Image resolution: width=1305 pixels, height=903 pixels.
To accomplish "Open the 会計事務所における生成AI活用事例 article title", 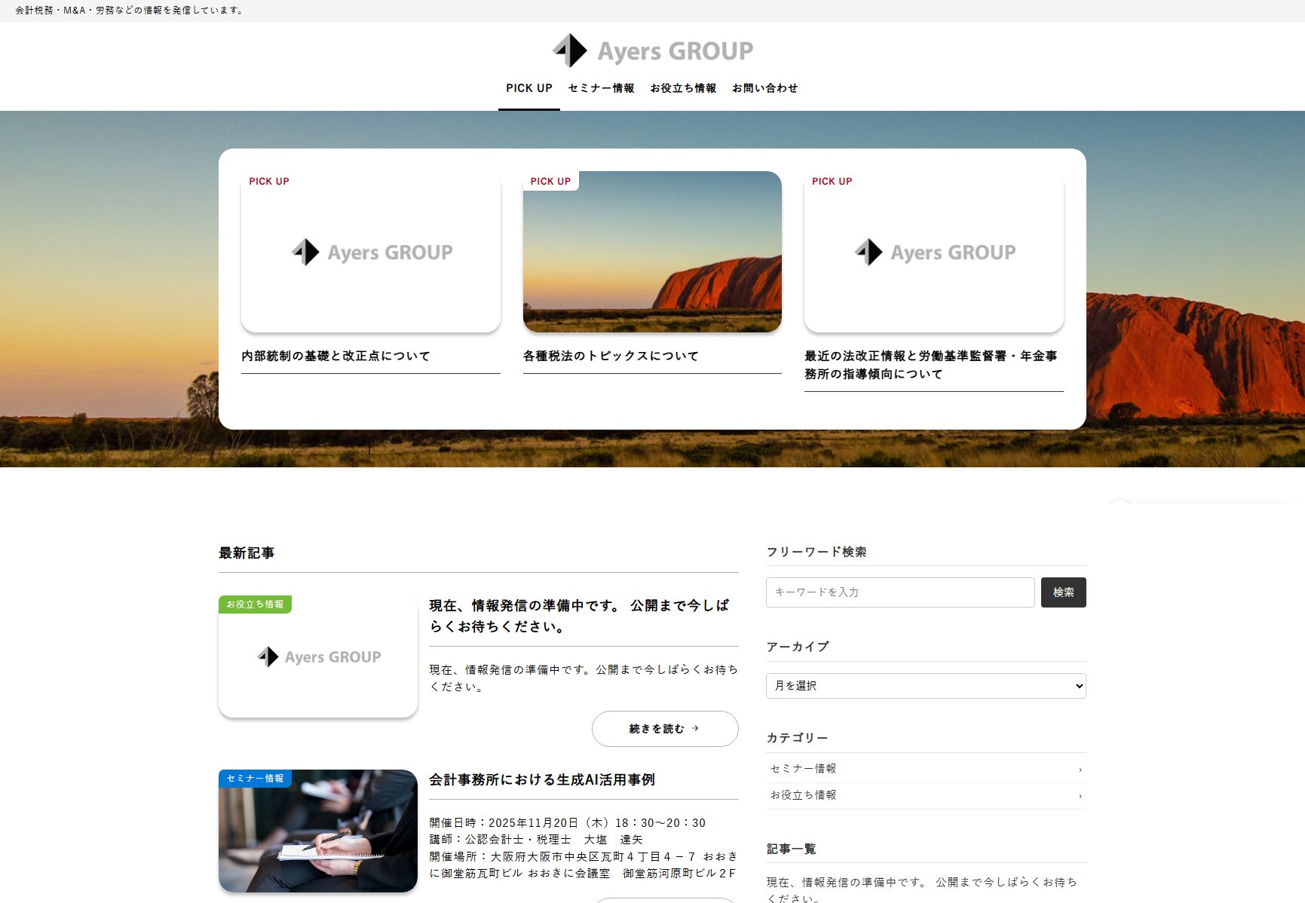I will point(542,780).
